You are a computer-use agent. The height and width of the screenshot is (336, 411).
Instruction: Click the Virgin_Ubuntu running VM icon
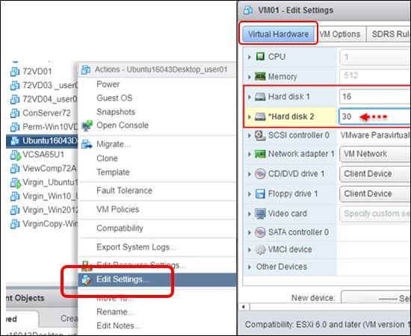[x=15, y=183]
